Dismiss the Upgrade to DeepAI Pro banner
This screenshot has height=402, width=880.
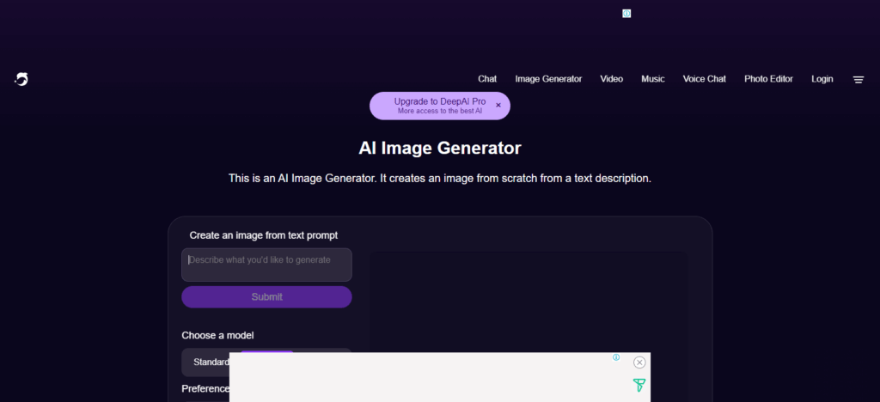(498, 106)
